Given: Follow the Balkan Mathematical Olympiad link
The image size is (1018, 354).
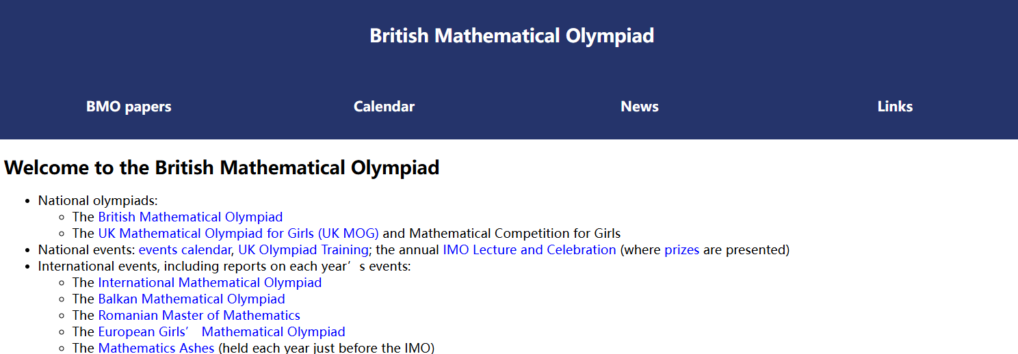Looking at the screenshot, I should click(x=192, y=299).
